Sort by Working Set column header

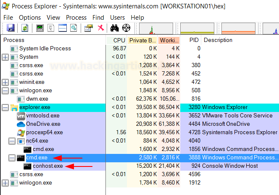tap(169, 40)
